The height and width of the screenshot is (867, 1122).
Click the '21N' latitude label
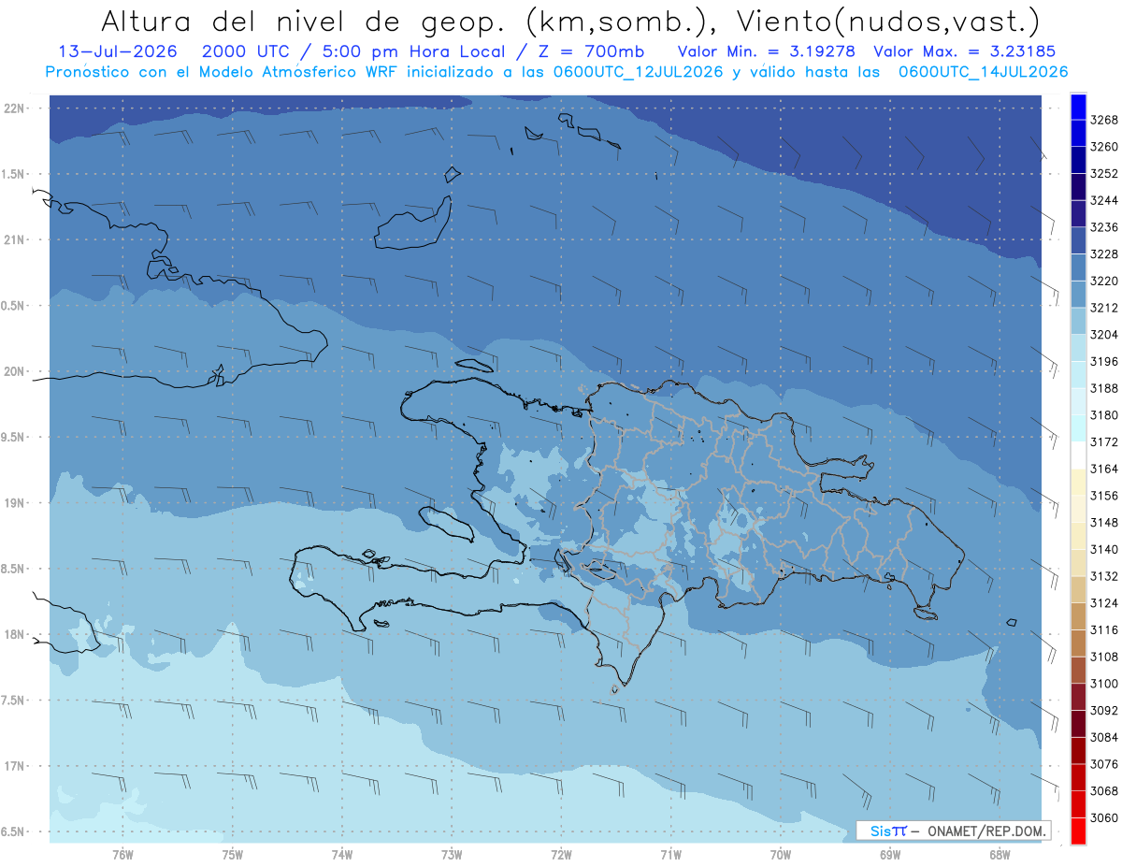14,240
